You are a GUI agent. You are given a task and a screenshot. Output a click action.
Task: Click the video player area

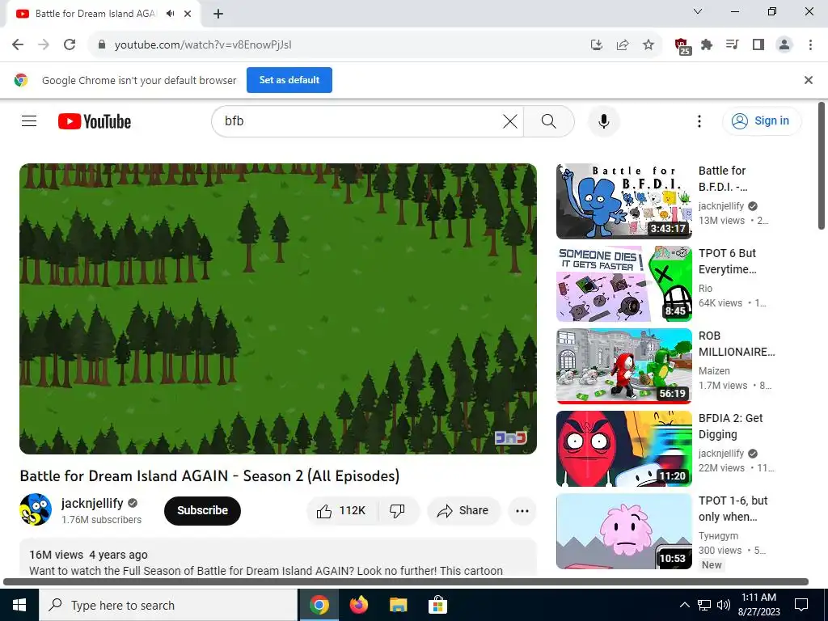278,309
